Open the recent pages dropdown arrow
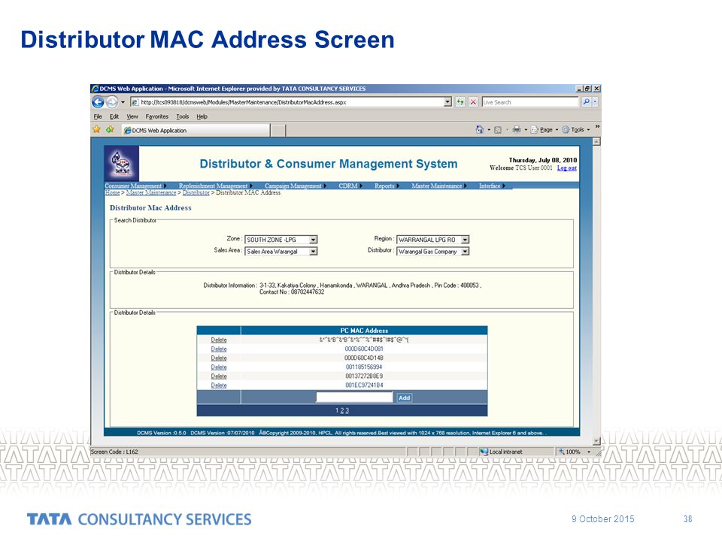 pyautogui.click(x=123, y=102)
